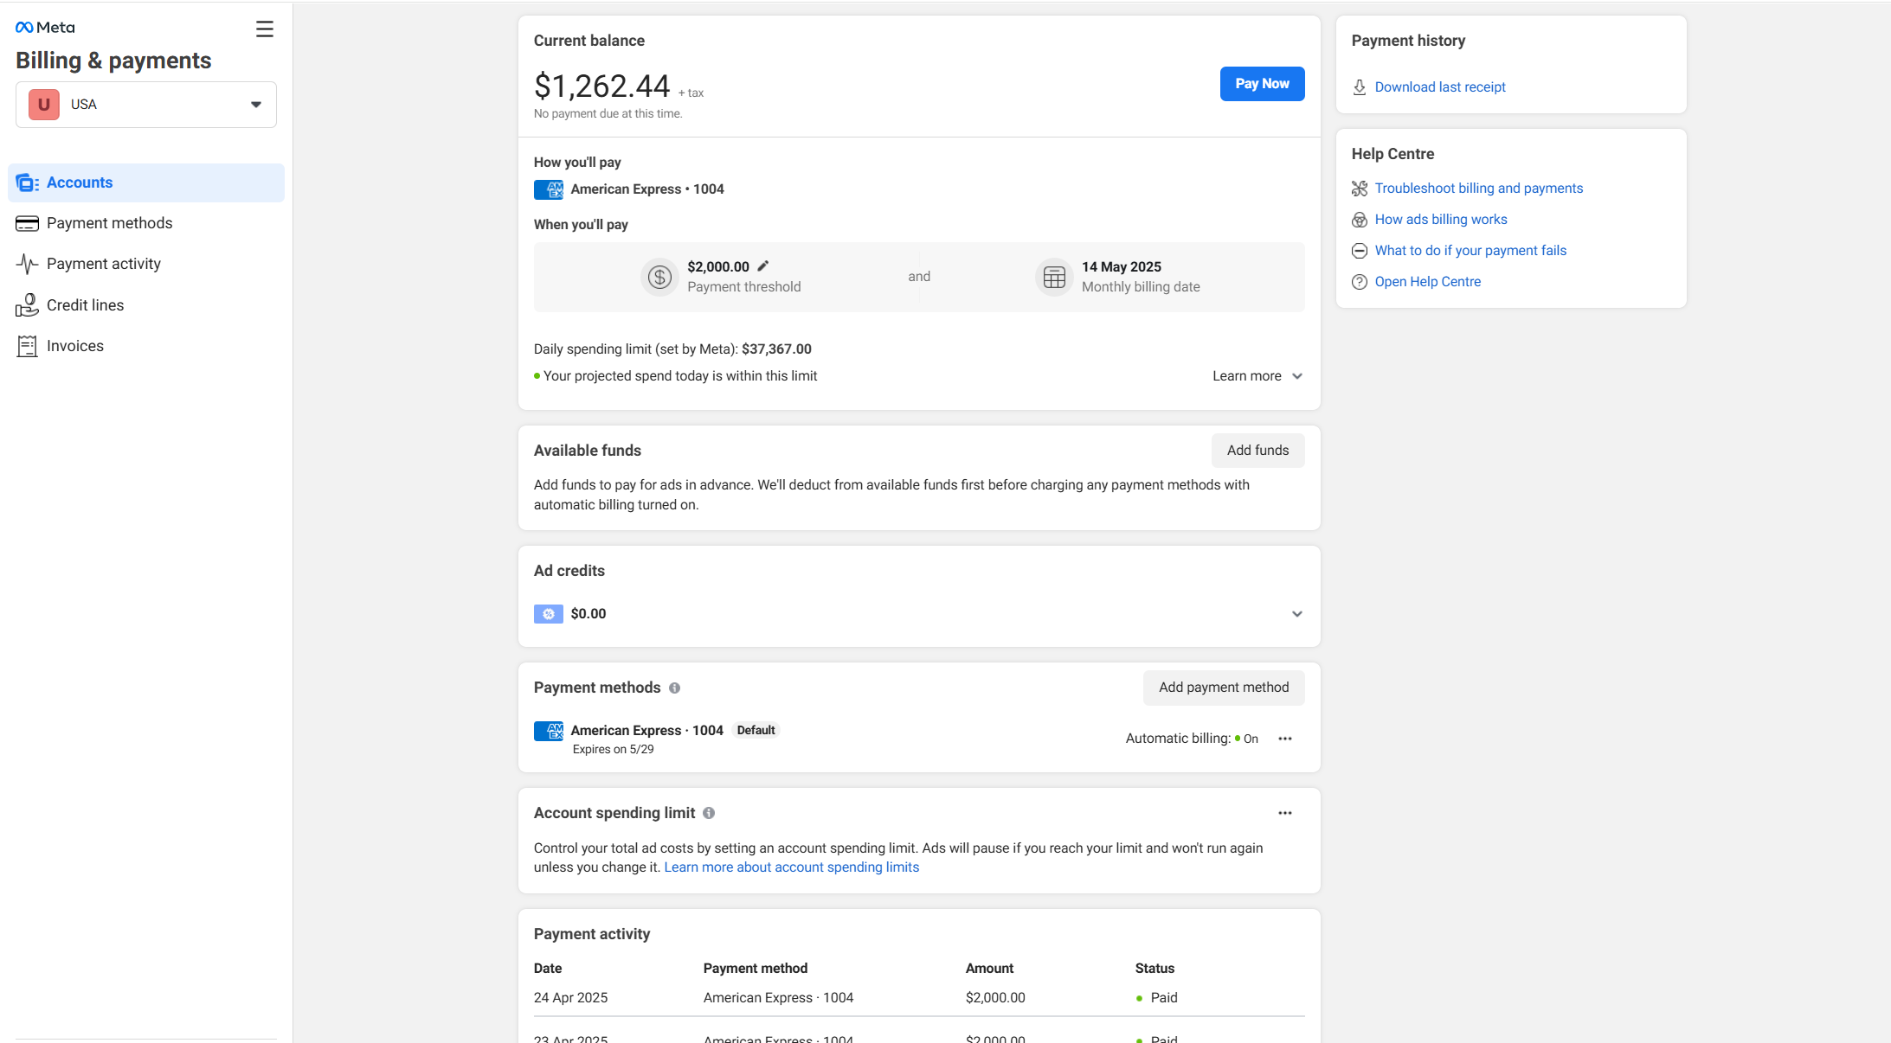Edit payment threshold with pencil icon

pyautogui.click(x=763, y=266)
